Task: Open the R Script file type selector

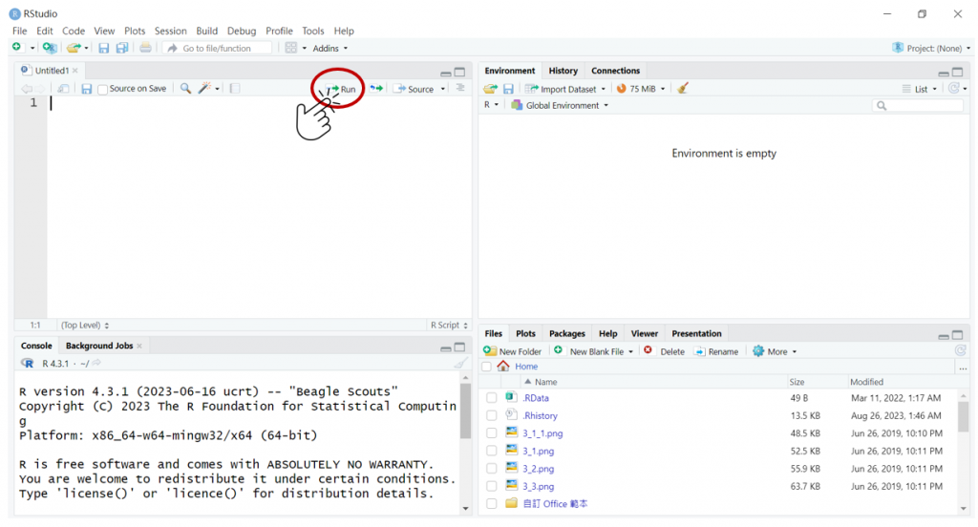Action: (449, 325)
